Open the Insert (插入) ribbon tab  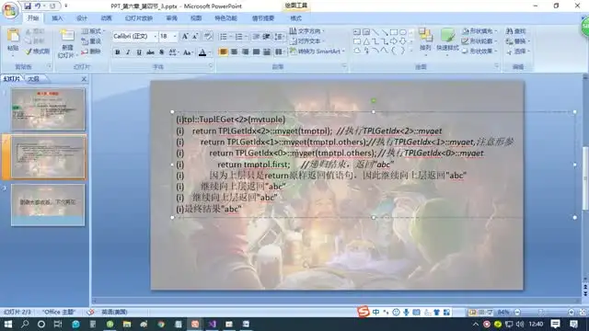coord(57,18)
